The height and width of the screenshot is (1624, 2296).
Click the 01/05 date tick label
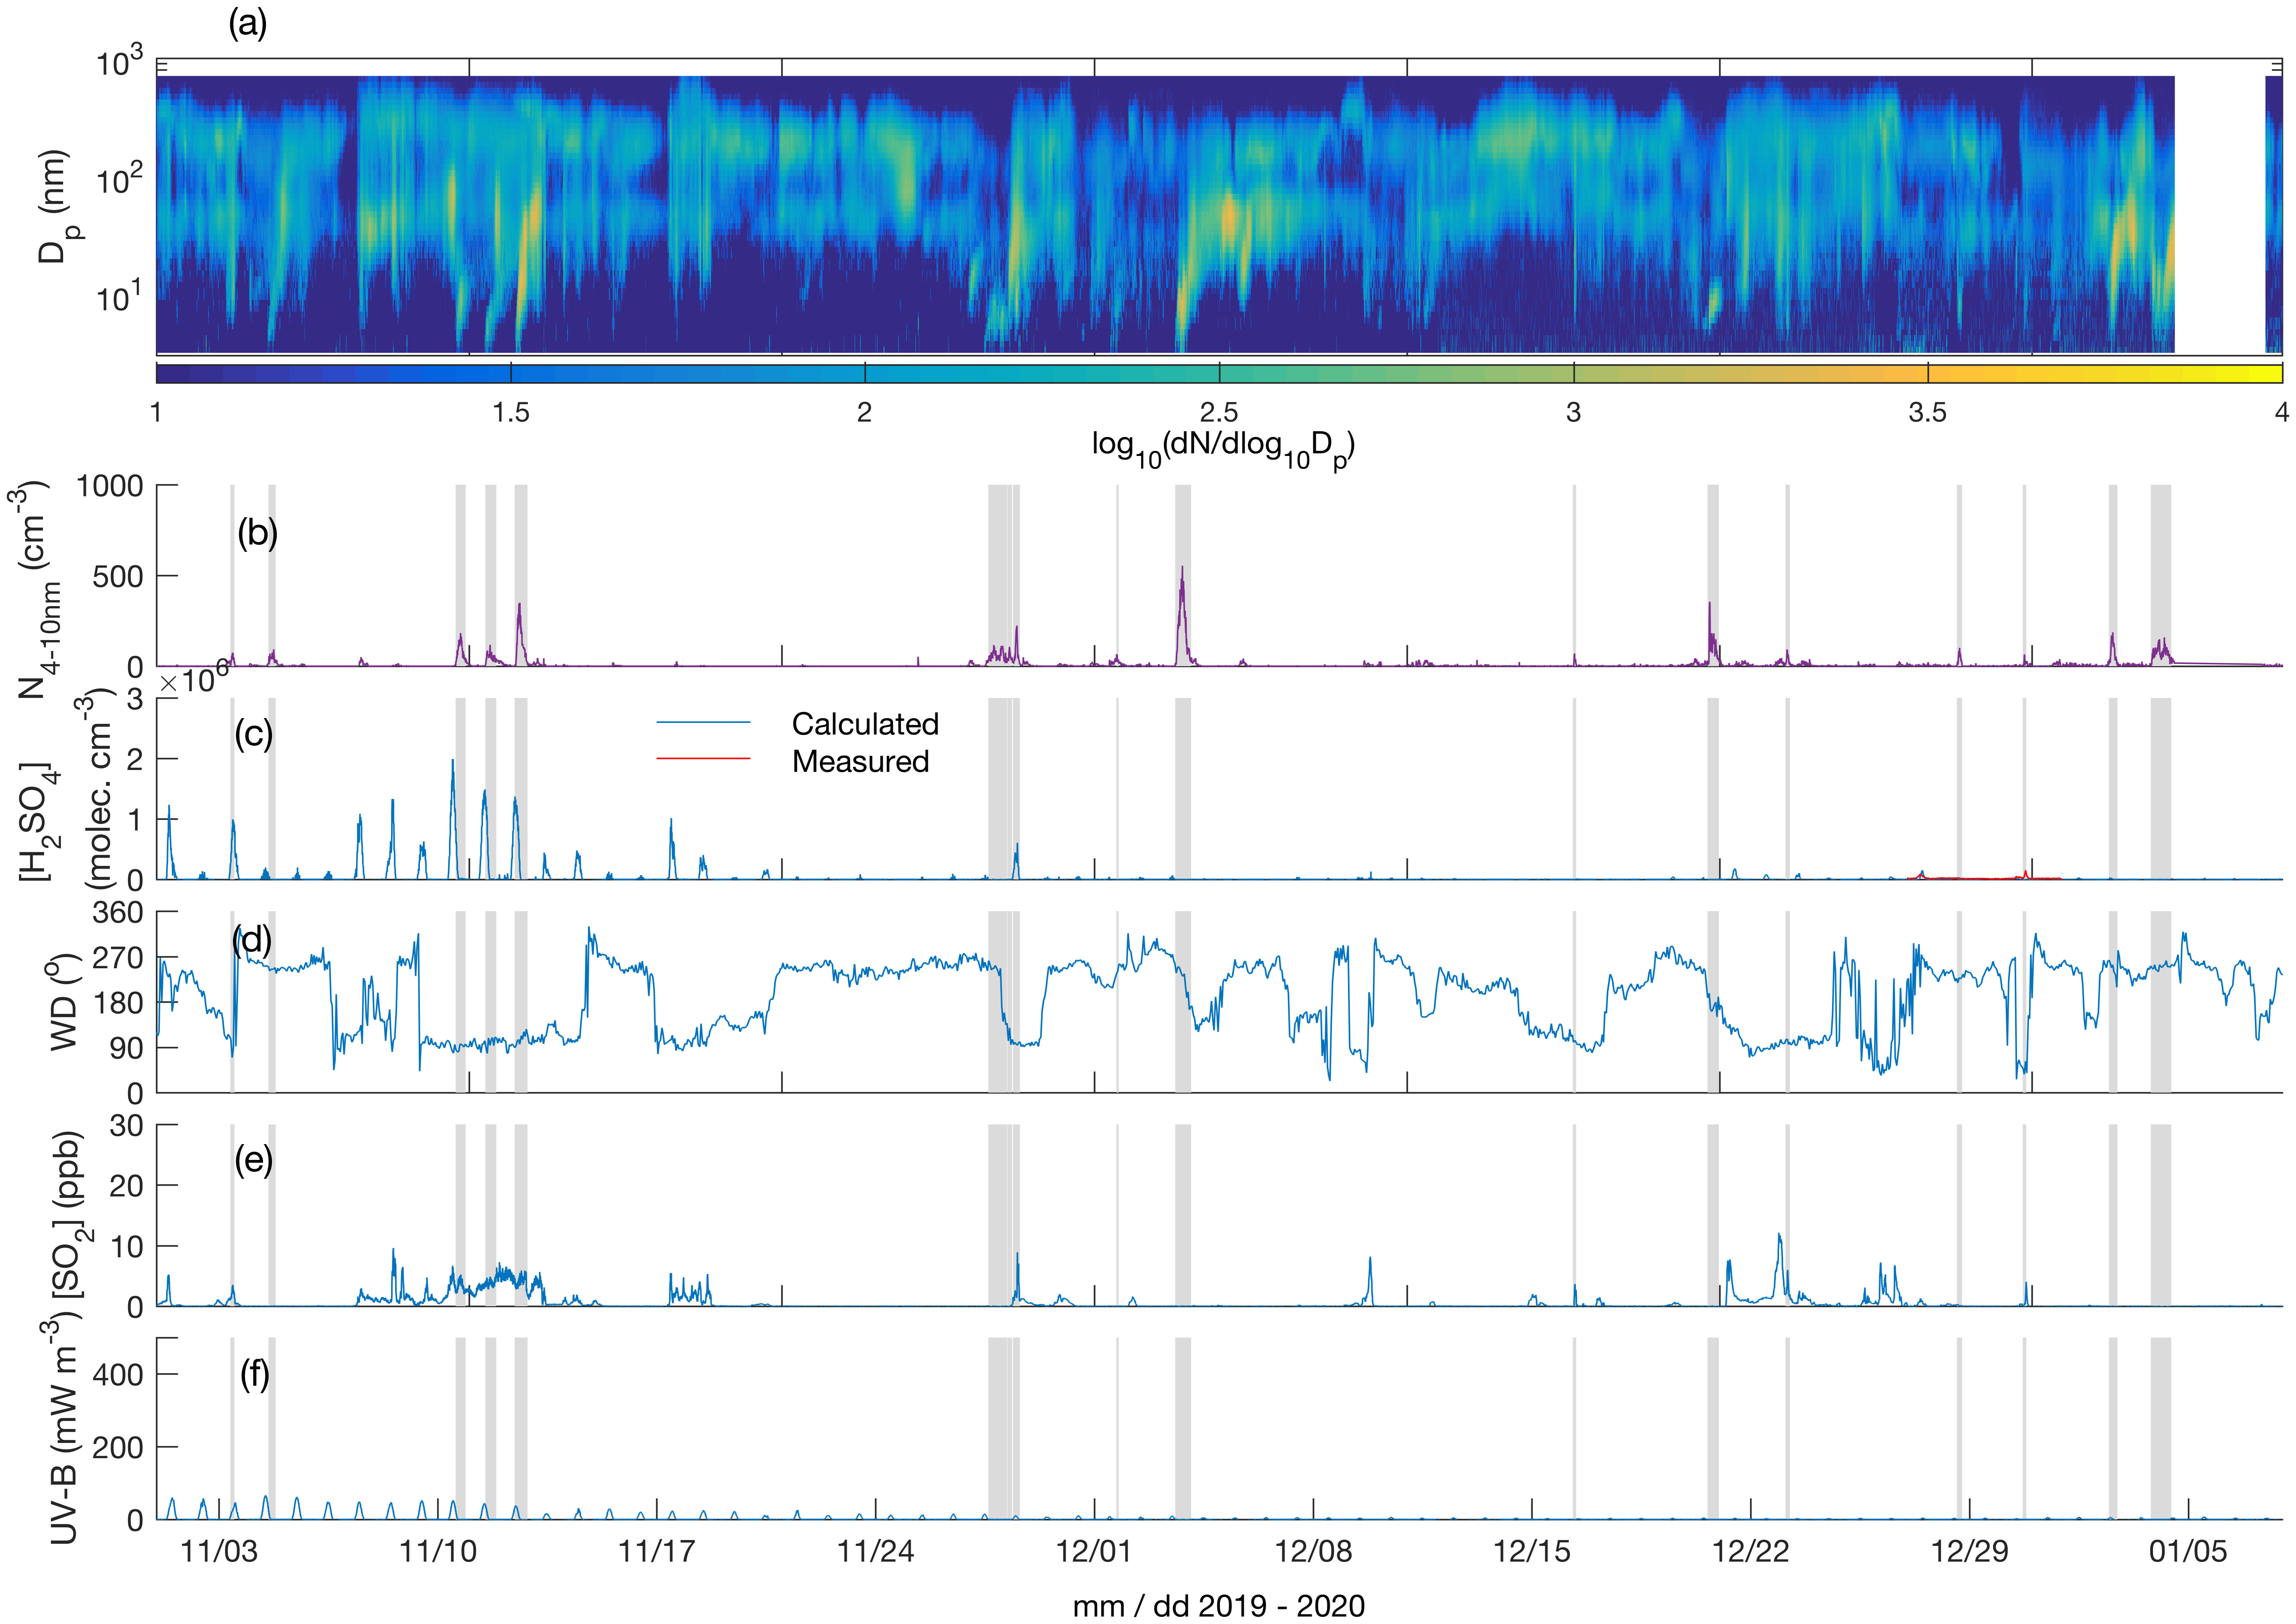click(x=2188, y=1552)
